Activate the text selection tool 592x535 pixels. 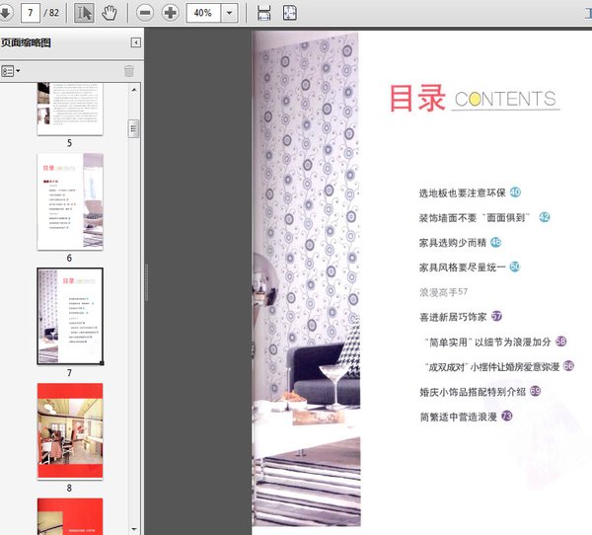pos(84,13)
